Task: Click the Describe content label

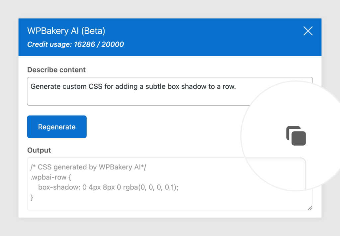Action: click(x=56, y=70)
